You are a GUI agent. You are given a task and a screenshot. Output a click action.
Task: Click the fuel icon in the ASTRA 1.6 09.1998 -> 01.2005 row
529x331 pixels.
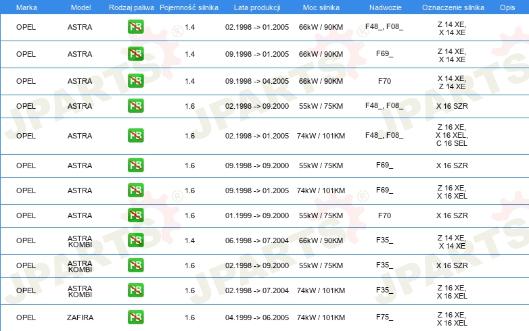pyautogui.click(x=135, y=190)
